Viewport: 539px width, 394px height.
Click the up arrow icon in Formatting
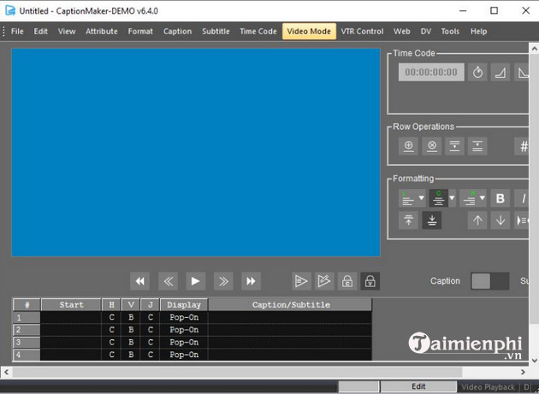(478, 221)
